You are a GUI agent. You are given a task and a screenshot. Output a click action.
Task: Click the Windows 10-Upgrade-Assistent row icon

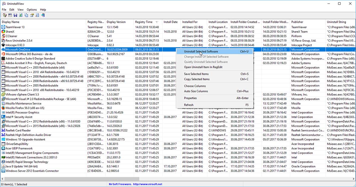pyautogui.click(x=3, y=139)
